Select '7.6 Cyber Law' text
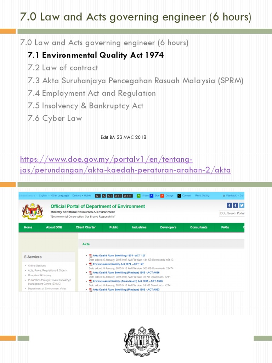Viewport: 272px width, 363px height. [55, 118]
